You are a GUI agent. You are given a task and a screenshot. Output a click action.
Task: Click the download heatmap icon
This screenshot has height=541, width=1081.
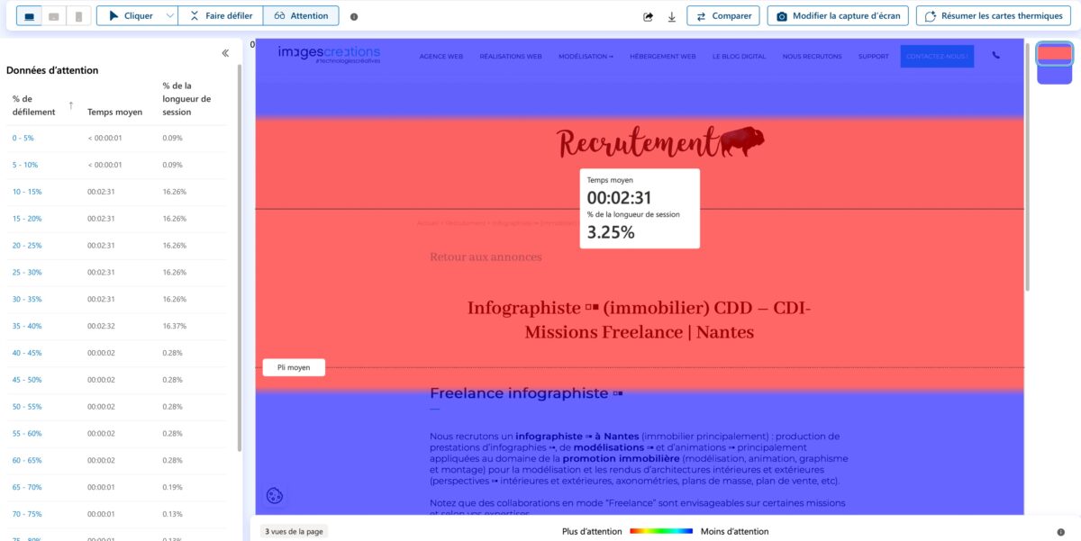671,16
